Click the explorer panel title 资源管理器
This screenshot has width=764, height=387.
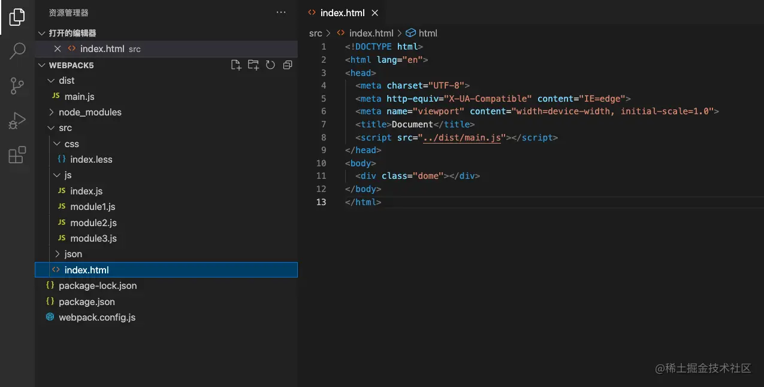[x=69, y=13]
